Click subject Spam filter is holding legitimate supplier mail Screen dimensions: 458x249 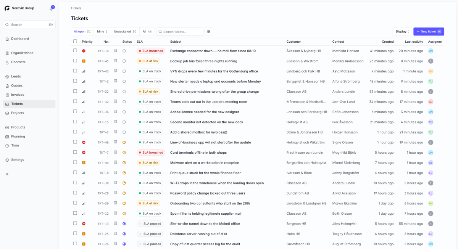click(x=206, y=214)
